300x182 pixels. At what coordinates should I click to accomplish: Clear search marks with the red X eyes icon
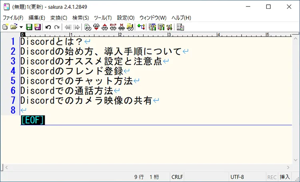click(122, 27)
